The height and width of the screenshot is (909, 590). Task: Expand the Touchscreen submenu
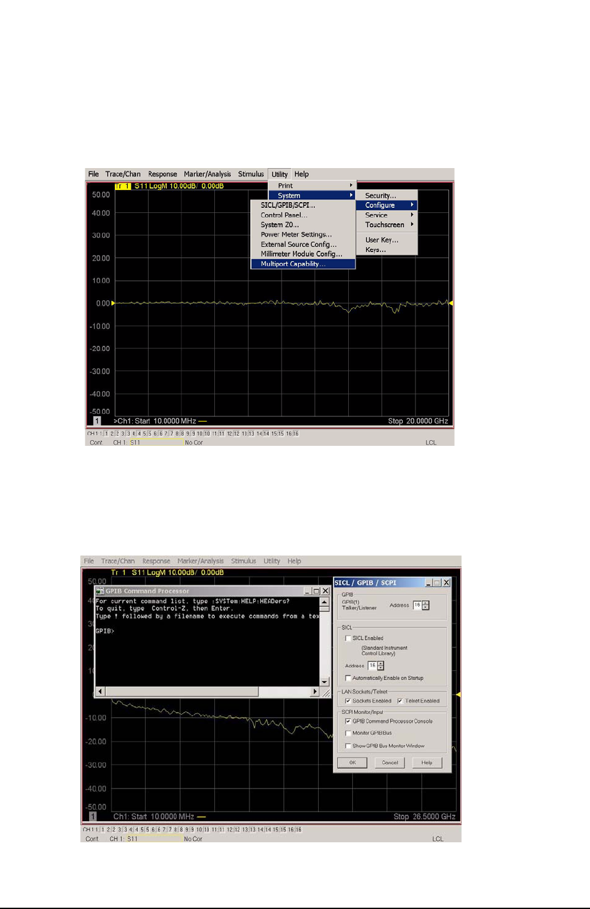click(x=387, y=225)
